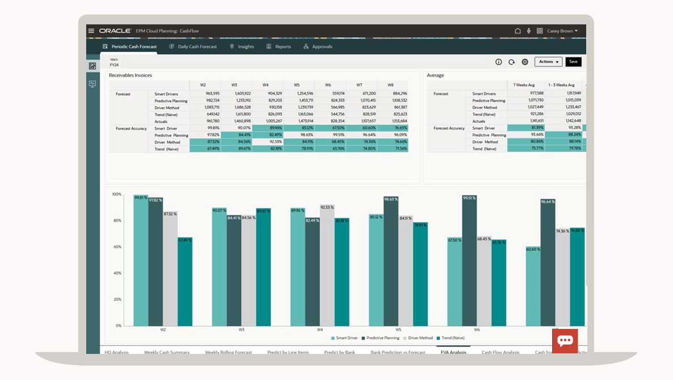Click the W2 Smart Drivers forecast cell
Viewport: 673px width, 380px height.
[x=205, y=94]
